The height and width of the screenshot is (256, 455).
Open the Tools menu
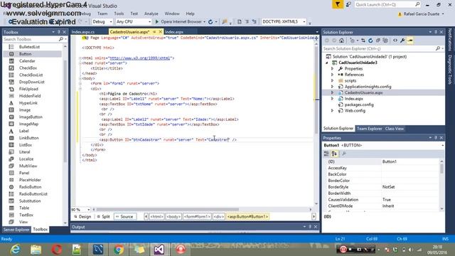[119, 14]
